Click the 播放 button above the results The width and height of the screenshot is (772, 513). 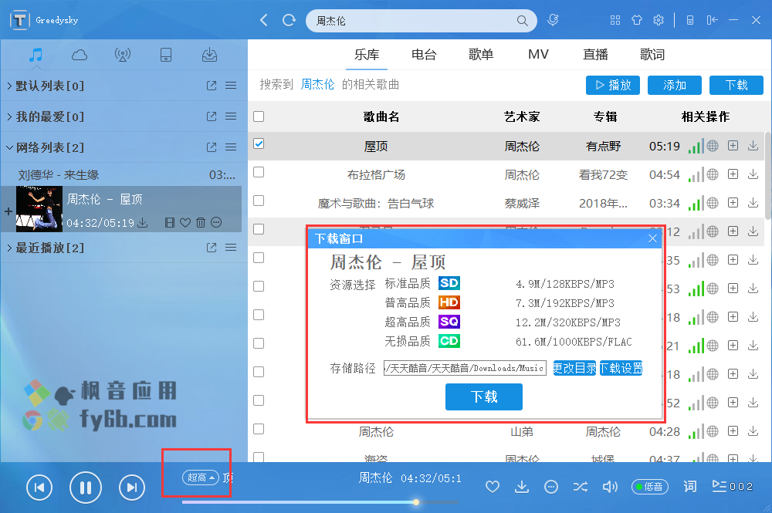(613, 85)
